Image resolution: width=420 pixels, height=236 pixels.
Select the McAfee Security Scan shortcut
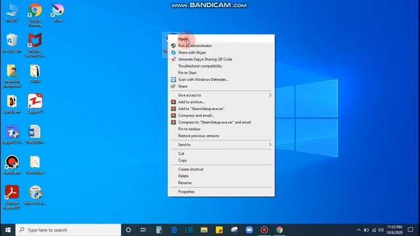click(x=35, y=45)
